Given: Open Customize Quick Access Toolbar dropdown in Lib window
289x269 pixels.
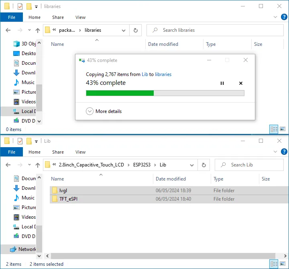Looking at the screenshot, I should coord(36,142).
